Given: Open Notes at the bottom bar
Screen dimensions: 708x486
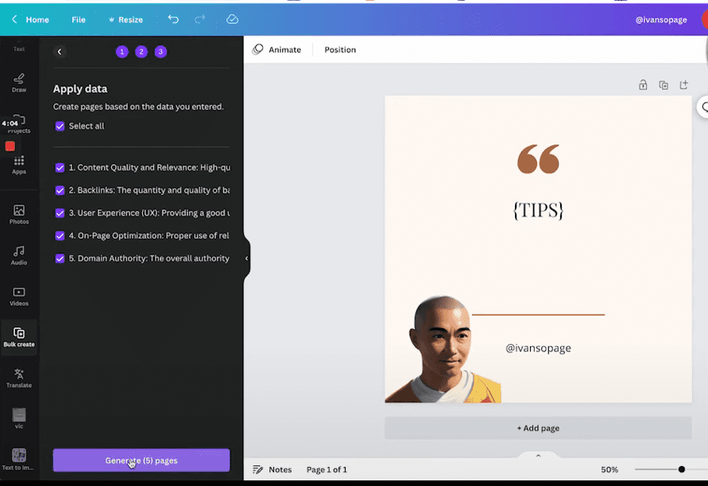Looking at the screenshot, I should 273,469.
